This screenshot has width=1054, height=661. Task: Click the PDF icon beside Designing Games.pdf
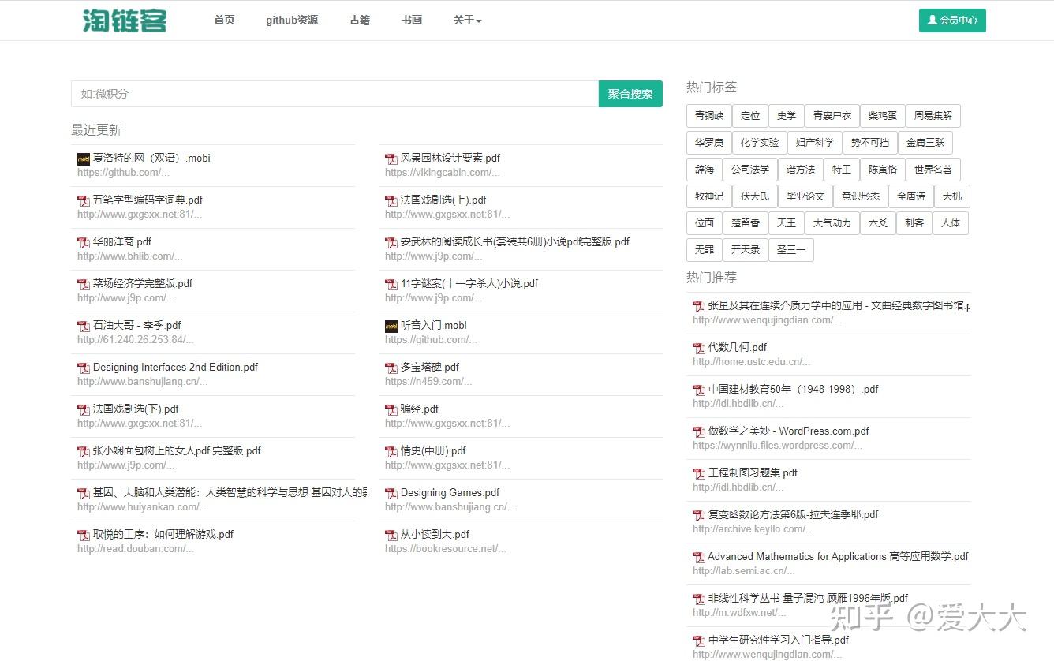[391, 493]
